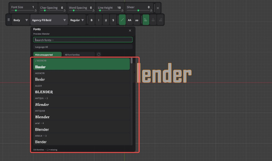The height and width of the screenshot is (161, 272).
Task: Select the ARIALN font family
Action: 81,139
